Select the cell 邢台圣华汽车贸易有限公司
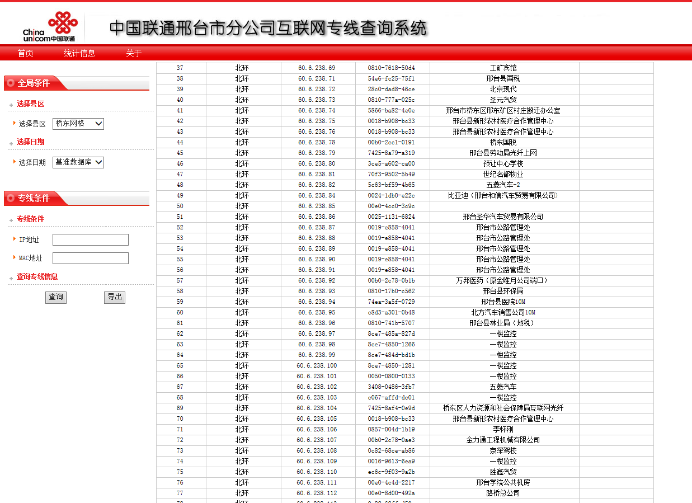 (504, 217)
